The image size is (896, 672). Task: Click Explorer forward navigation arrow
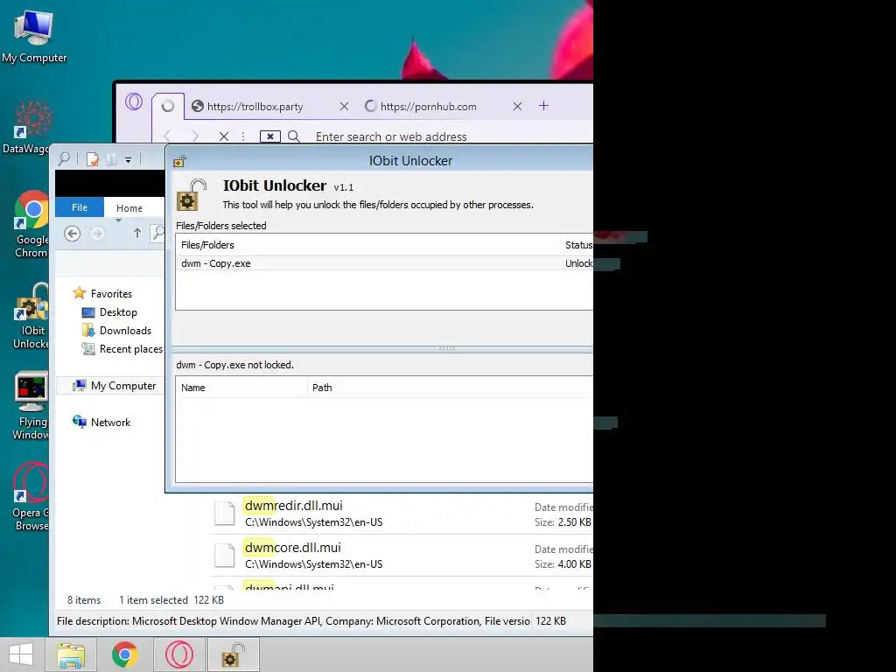(x=98, y=233)
